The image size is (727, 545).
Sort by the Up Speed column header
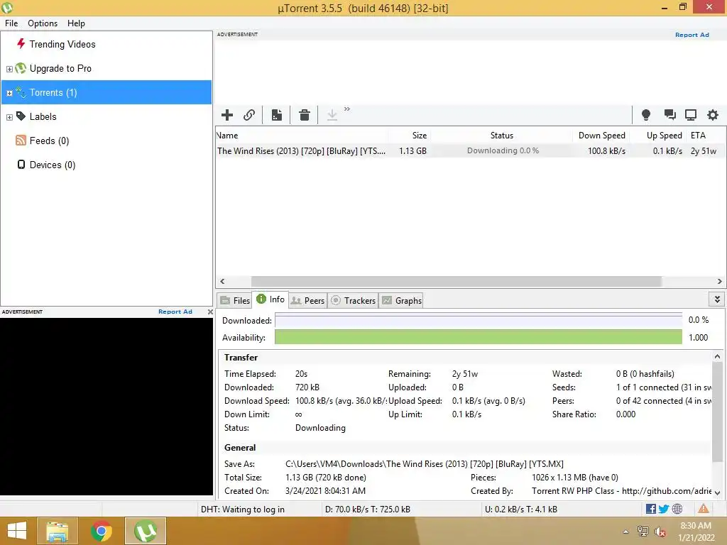point(658,136)
